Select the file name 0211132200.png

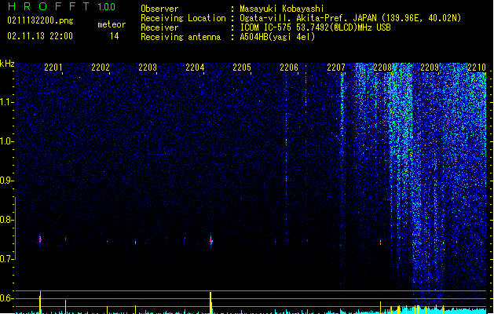pyautogui.click(x=40, y=20)
